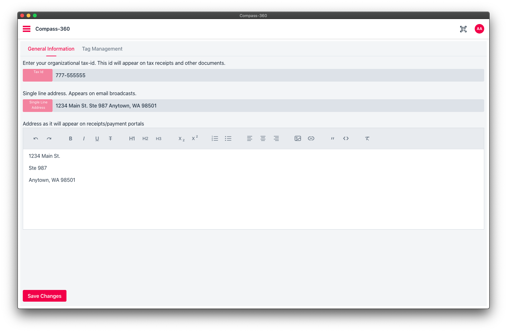The height and width of the screenshot is (332, 507).
Task: Insert a numbered ordered list
Action: [215, 138]
